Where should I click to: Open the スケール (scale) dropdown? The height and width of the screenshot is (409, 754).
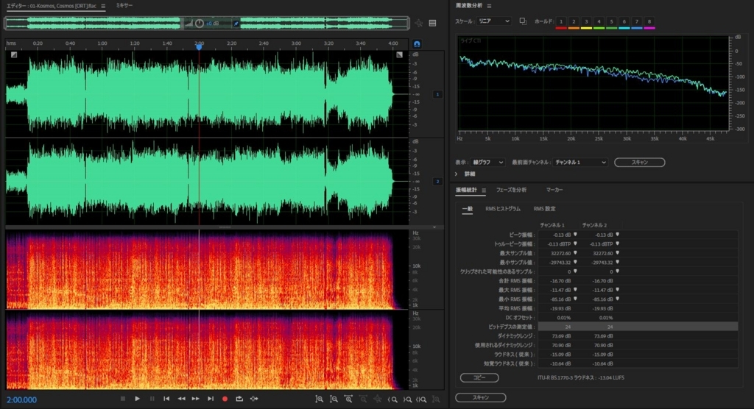(494, 21)
